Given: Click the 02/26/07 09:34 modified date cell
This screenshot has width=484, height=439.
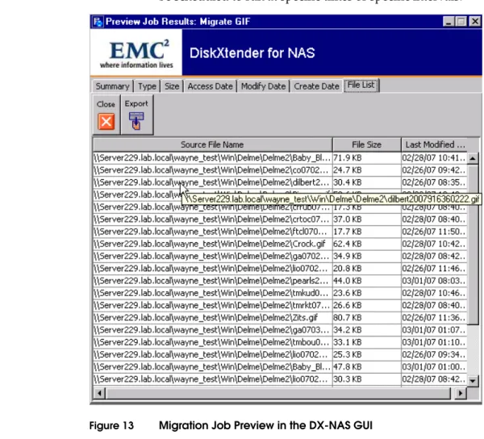Looking at the screenshot, I should (x=434, y=354).
